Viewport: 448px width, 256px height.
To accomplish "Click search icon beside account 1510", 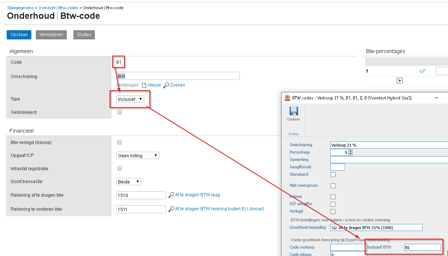I will pyautogui.click(x=171, y=195).
